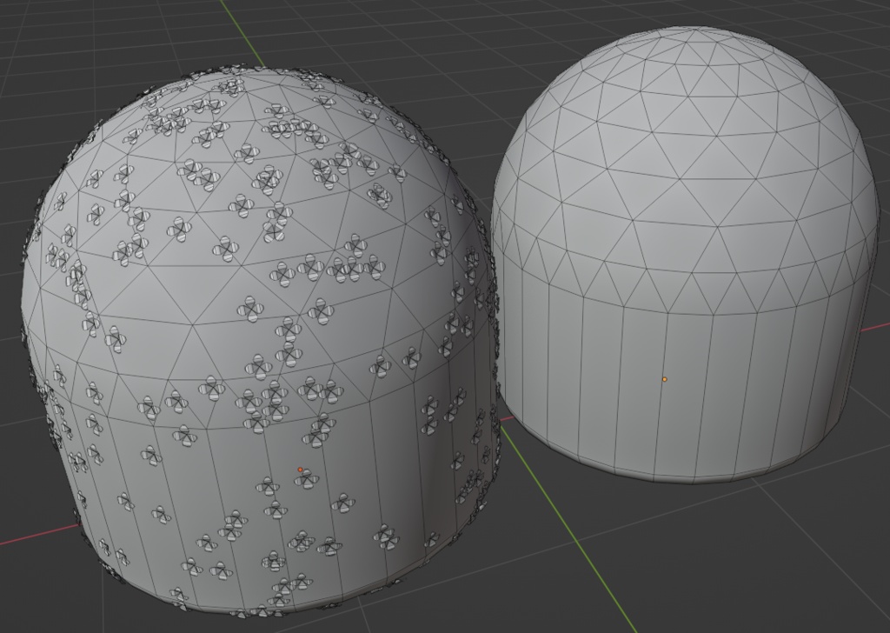
Task: Click empty grid floor below the right dome
Action: [x=709, y=556]
